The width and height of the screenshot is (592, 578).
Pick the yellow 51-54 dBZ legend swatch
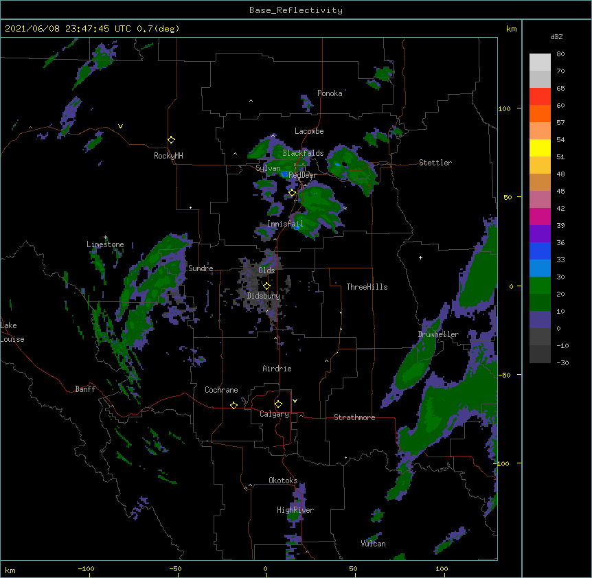point(540,148)
